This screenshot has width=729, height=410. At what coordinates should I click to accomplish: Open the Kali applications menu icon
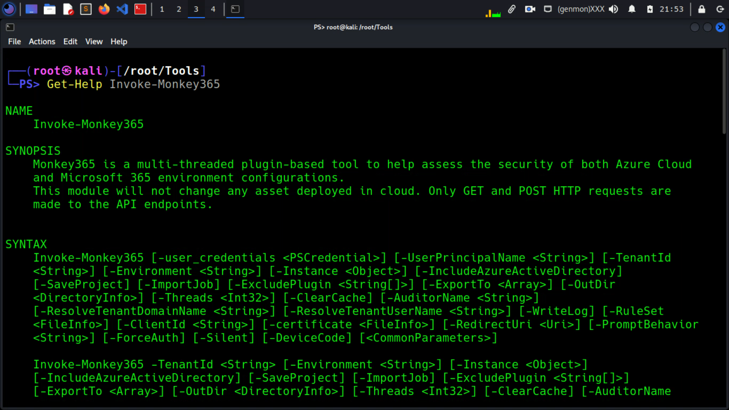[9, 9]
